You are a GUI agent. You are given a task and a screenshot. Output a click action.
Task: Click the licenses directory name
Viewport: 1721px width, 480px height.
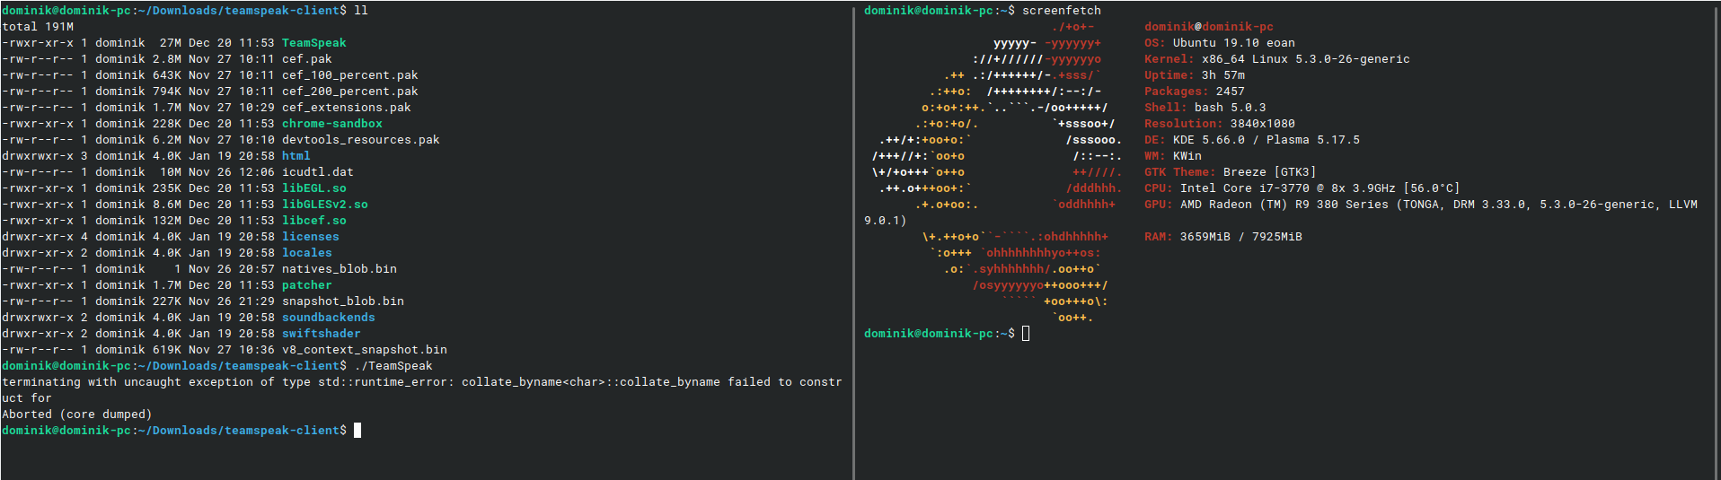pos(310,237)
